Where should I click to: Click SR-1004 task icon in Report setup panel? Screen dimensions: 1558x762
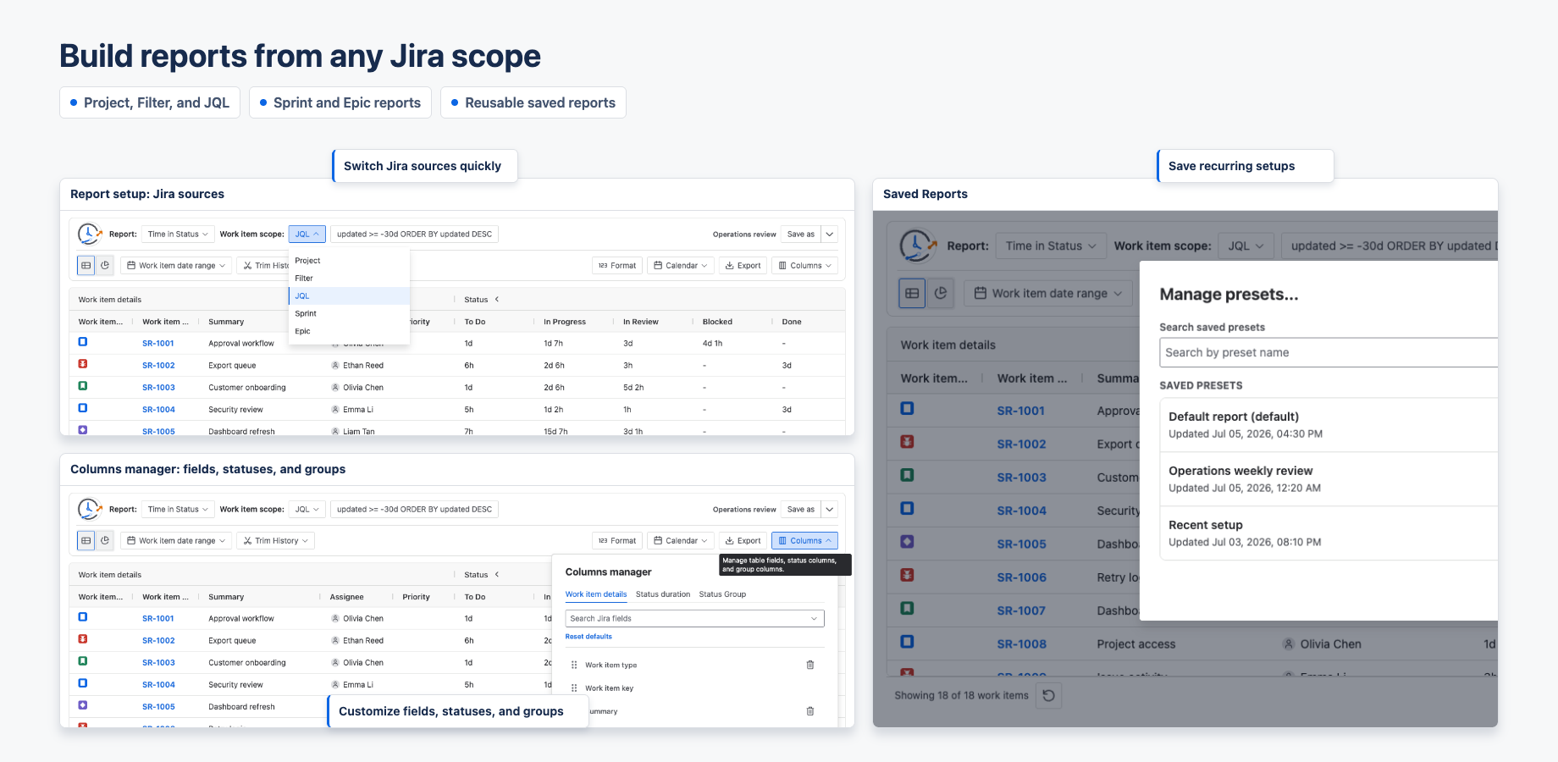click(x=83, y=408)
